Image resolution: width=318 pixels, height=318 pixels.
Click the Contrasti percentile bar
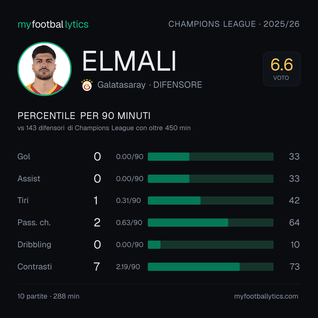(x=211, y=267)
